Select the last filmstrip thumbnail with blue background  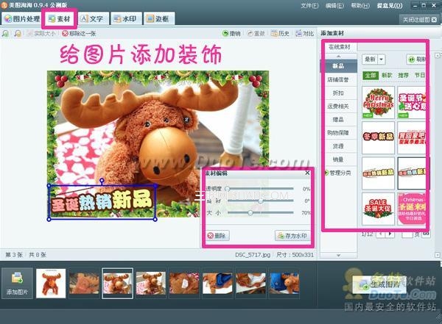point(284,283)
